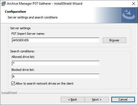Click the Browse button for server name
The height and width of the screenshot is (105, 138).
point(115,40)
